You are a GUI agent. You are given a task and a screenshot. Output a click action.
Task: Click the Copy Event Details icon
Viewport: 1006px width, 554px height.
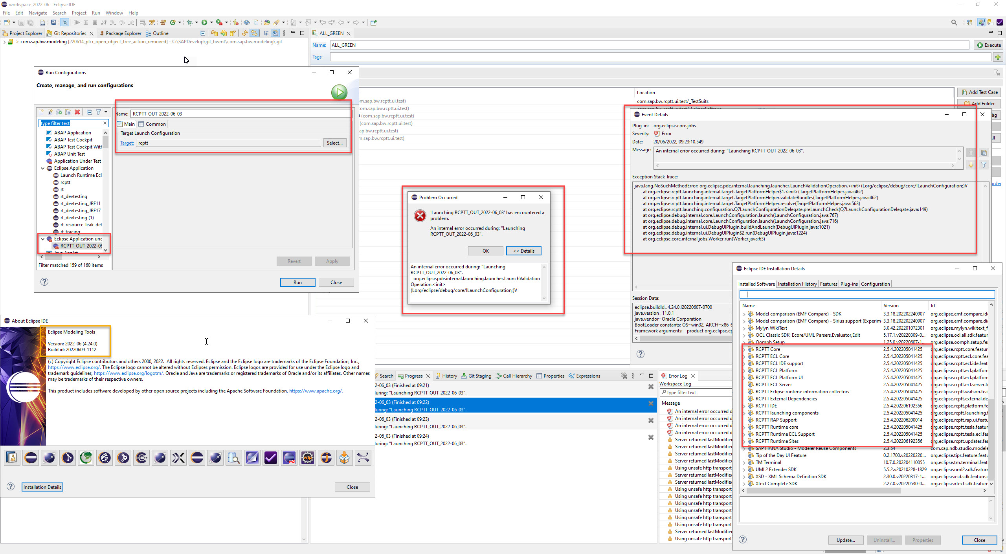click(x=984, y=152)
